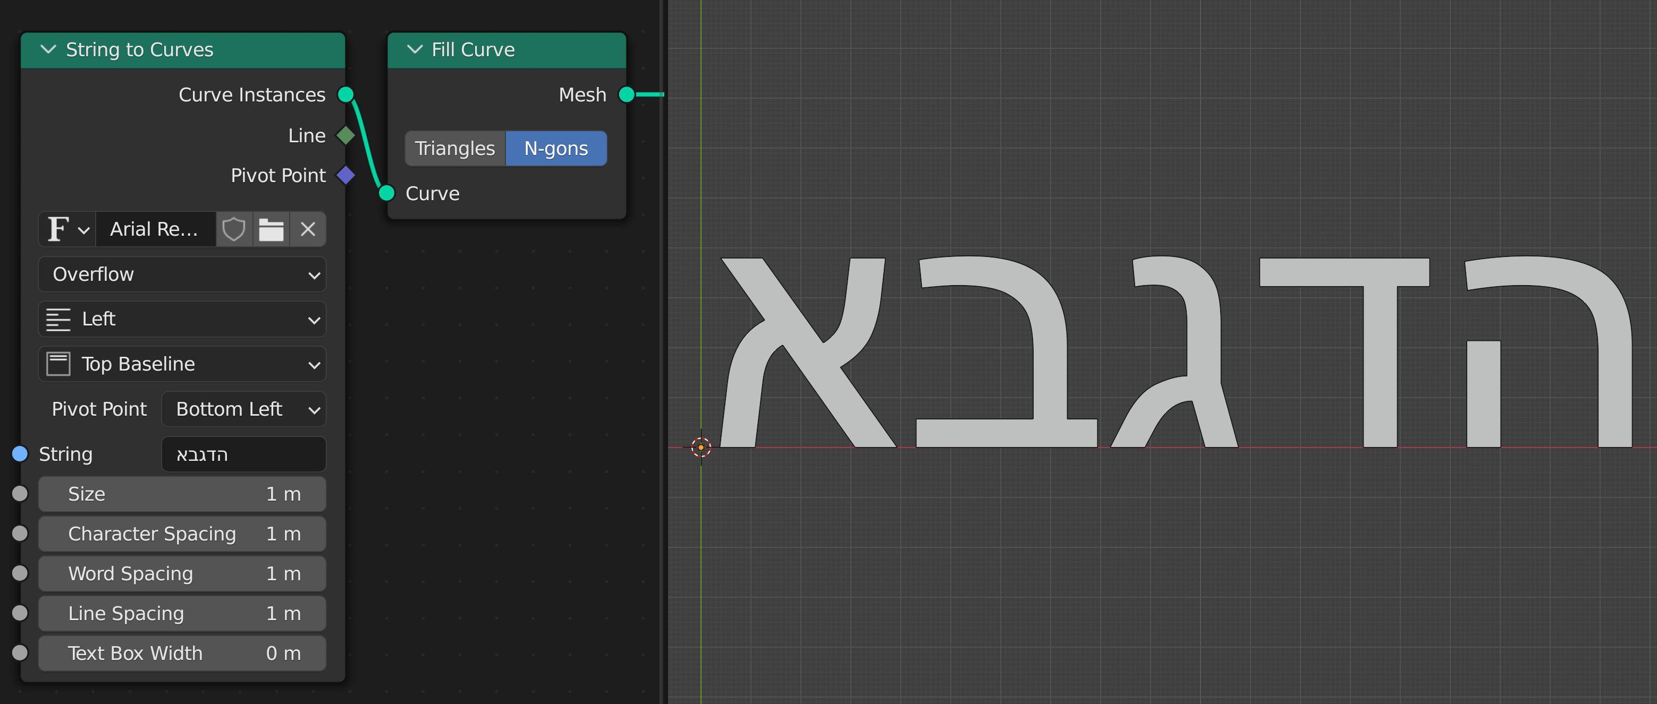Open the font browse dropdown (F icon)
This screenshot has height=704, width=1657.
(x=67, y=229)
